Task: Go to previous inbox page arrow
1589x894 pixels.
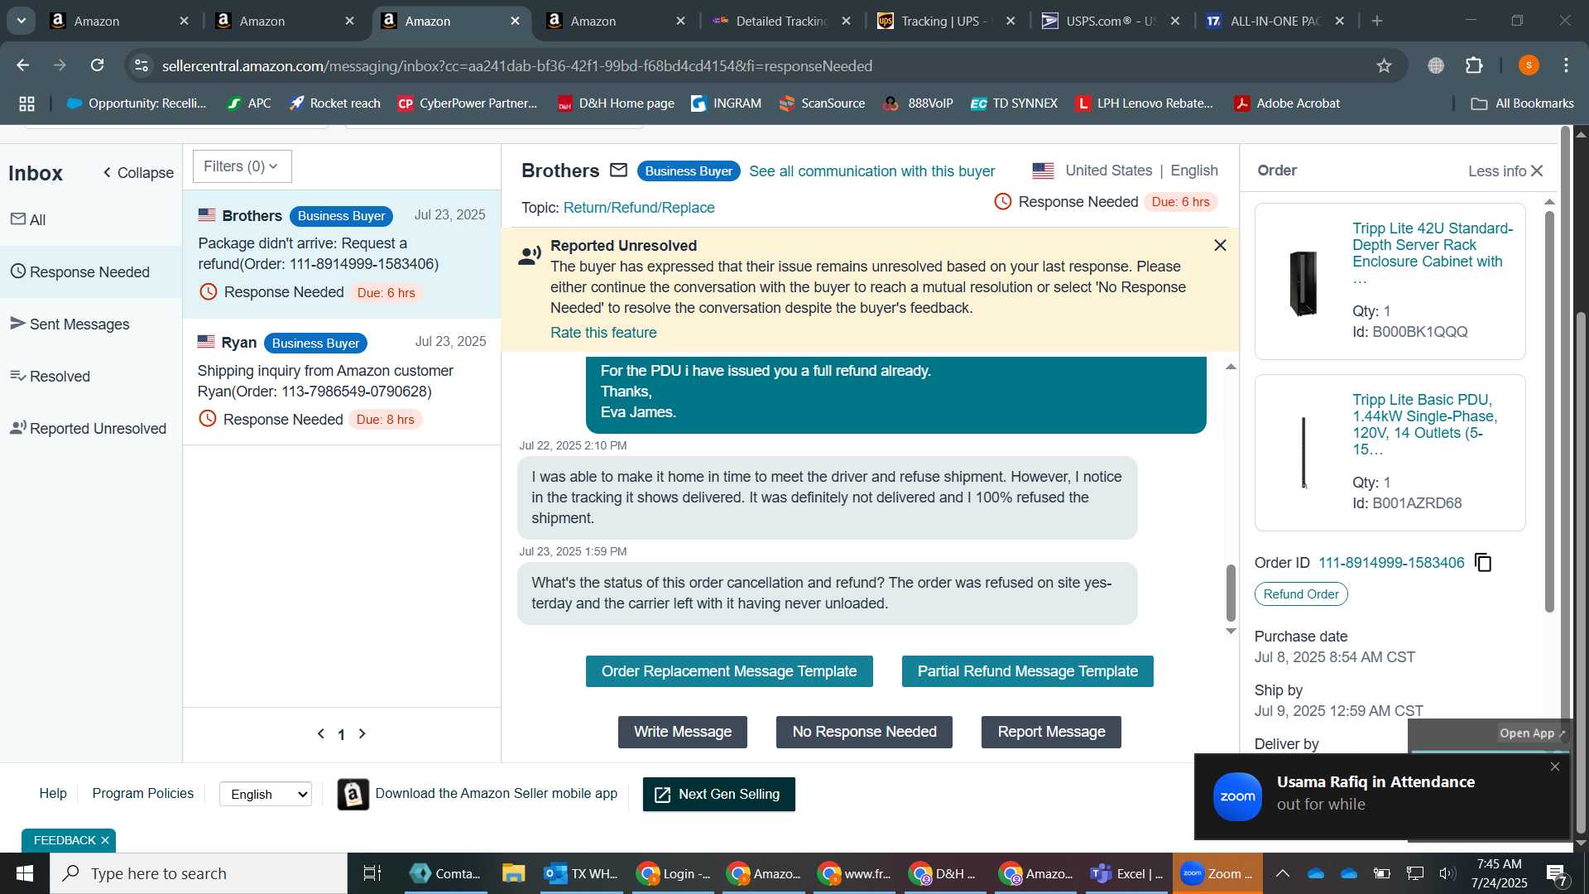Action: pyautogui.click(x=321, y=733)
